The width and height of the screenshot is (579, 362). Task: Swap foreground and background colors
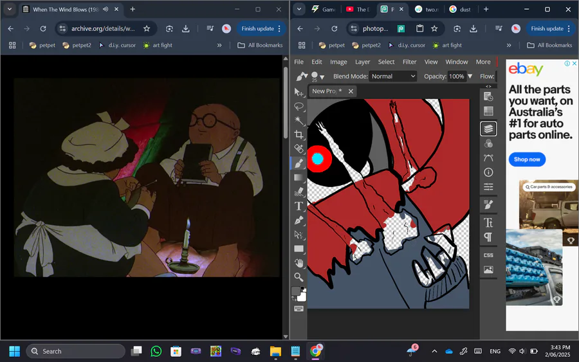tap(294, 298)
